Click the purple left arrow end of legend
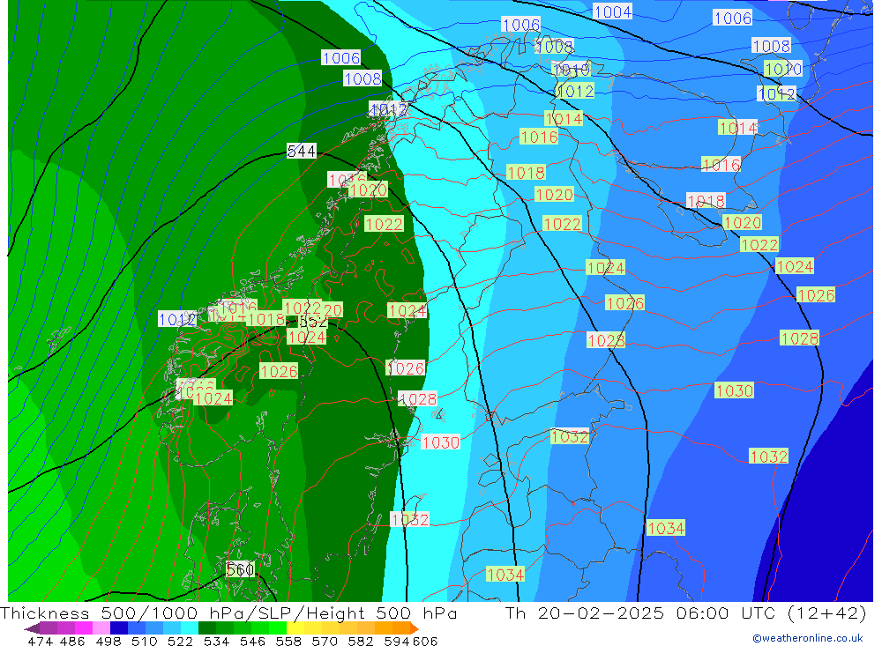Viewport: 882px width, 646px height. tap(32, 628)
